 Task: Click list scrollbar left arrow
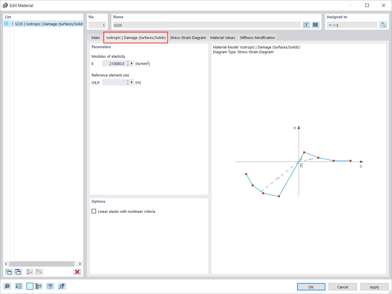6,264
